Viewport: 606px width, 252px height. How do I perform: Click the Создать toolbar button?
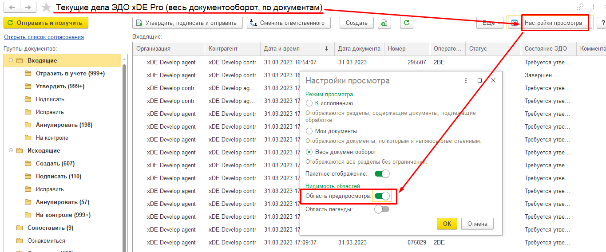356,23
